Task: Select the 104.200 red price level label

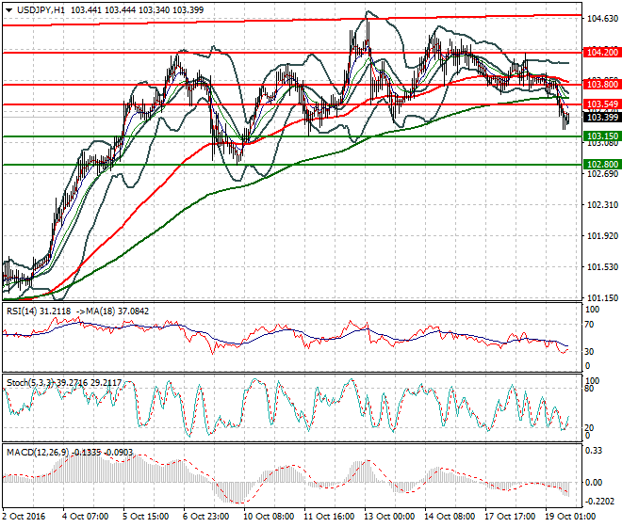Action: [602, 53]
